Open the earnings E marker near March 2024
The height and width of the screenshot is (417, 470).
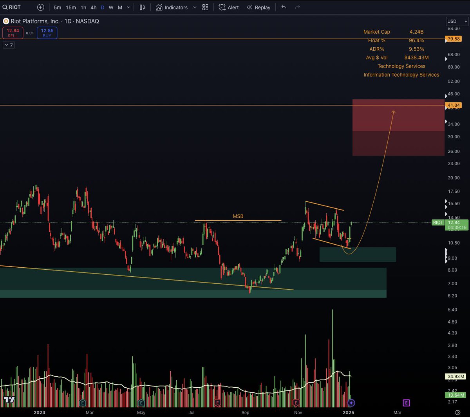point(82,403)
